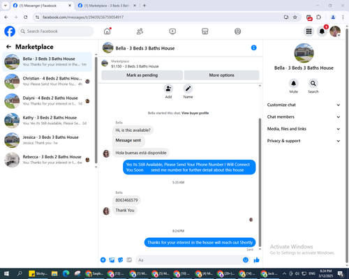Send a thumbs-up like
This screenshot has width=349, height=279.
(256, 260)
